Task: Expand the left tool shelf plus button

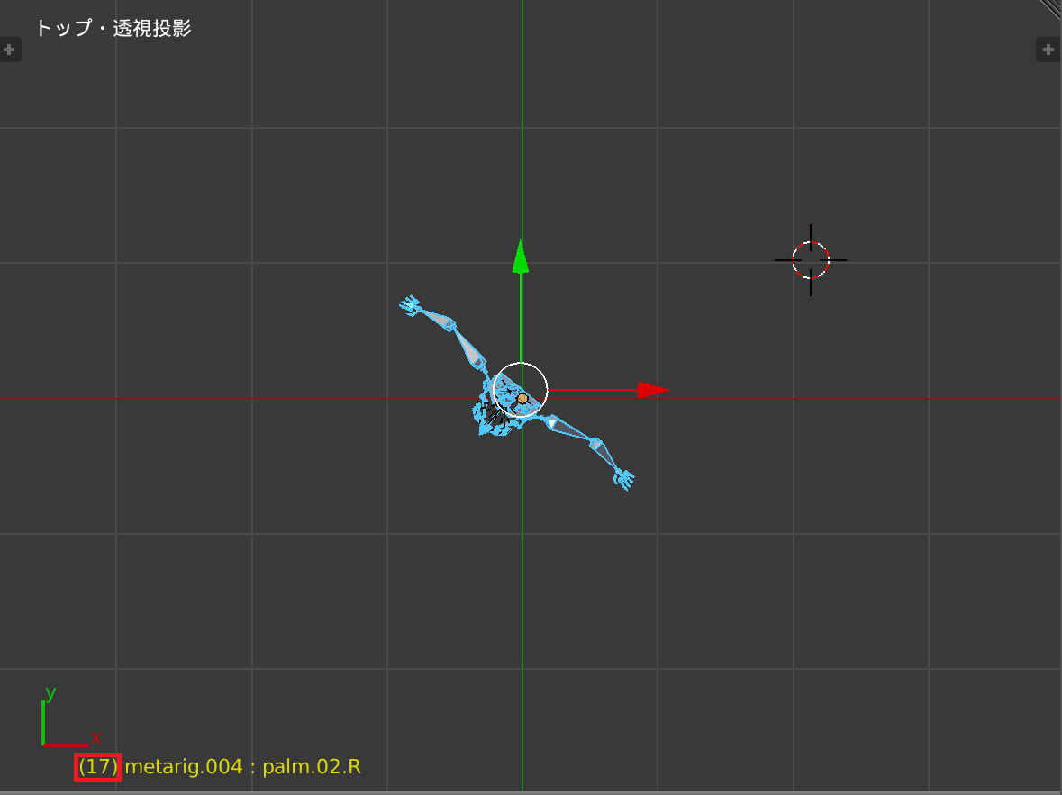Action: click(x=9, y=50)
